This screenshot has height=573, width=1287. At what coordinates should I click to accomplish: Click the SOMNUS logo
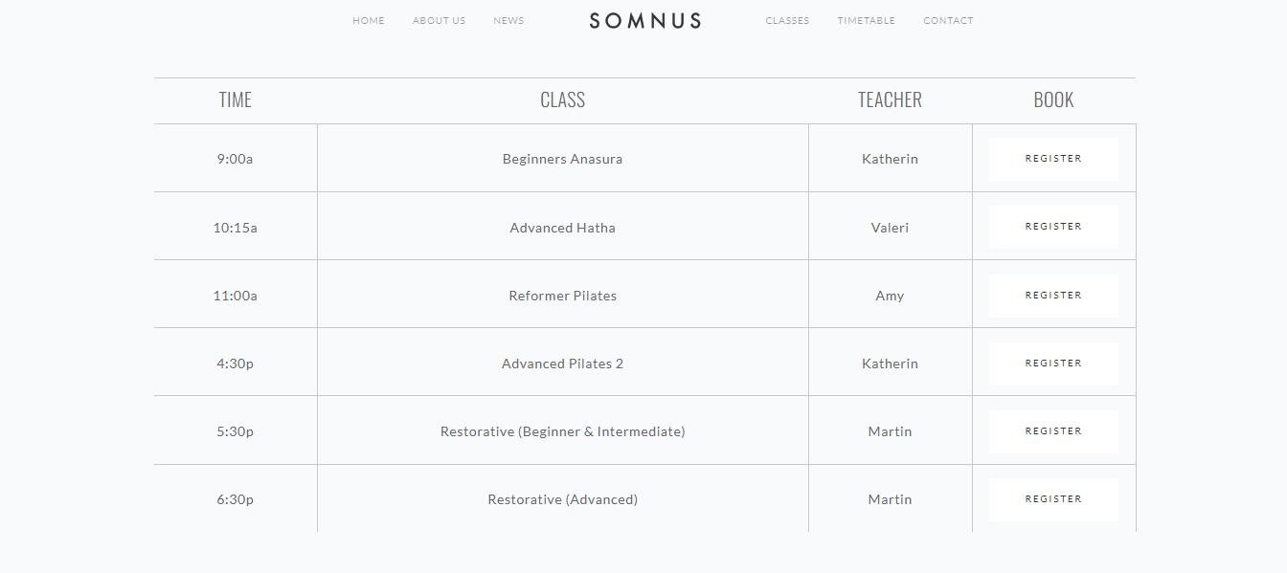pyautogui.click(x=644, y=21)
